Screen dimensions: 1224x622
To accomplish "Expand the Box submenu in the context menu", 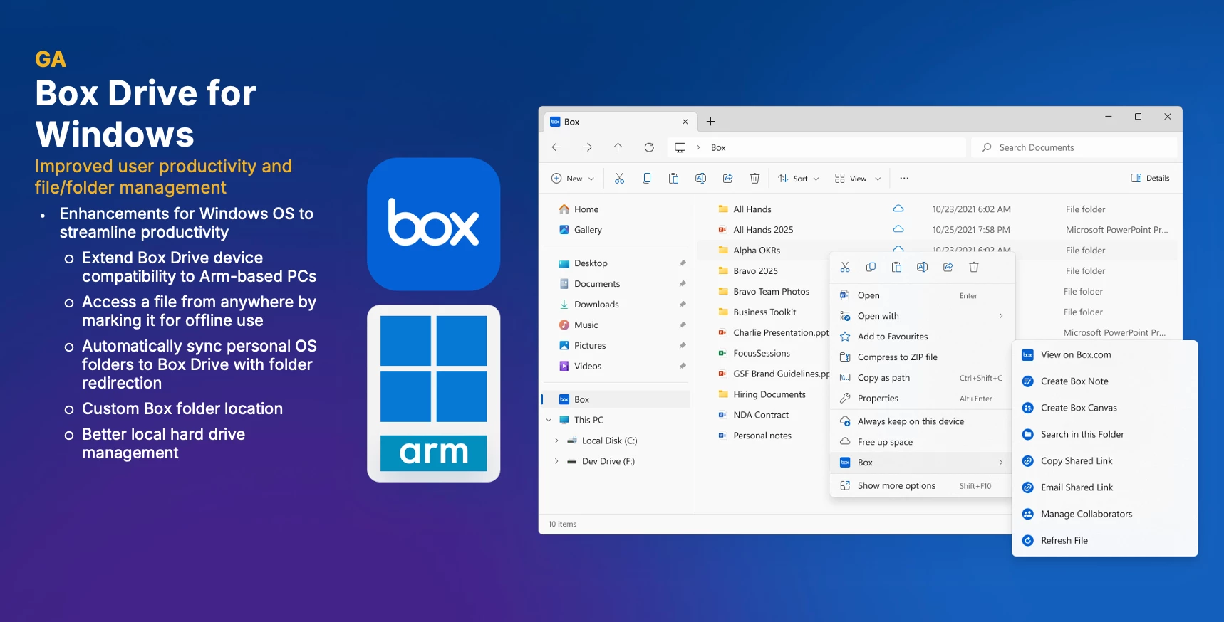I will click(1000, 463).
